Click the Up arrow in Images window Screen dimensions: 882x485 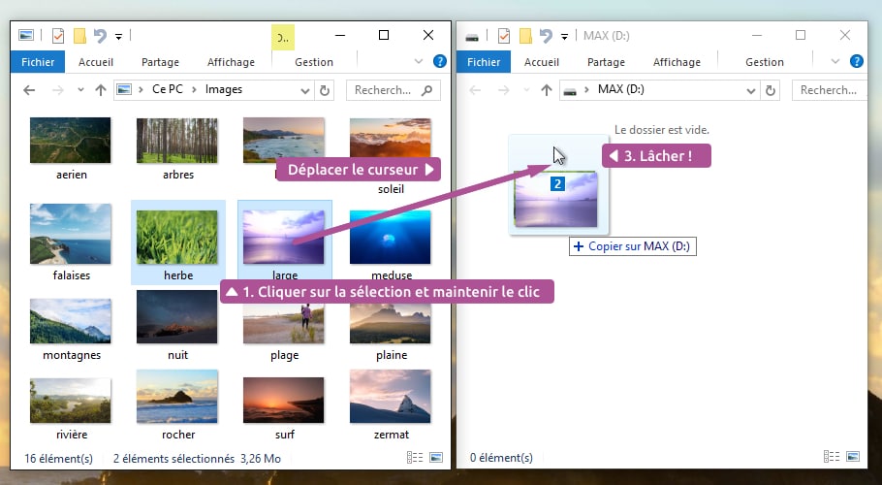pyautogui.click(x=100, y=90)
